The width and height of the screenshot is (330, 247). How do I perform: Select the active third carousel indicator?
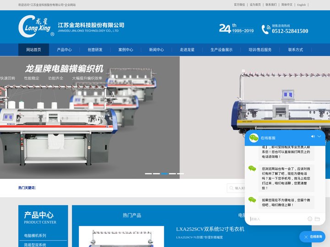coord(165,174)
